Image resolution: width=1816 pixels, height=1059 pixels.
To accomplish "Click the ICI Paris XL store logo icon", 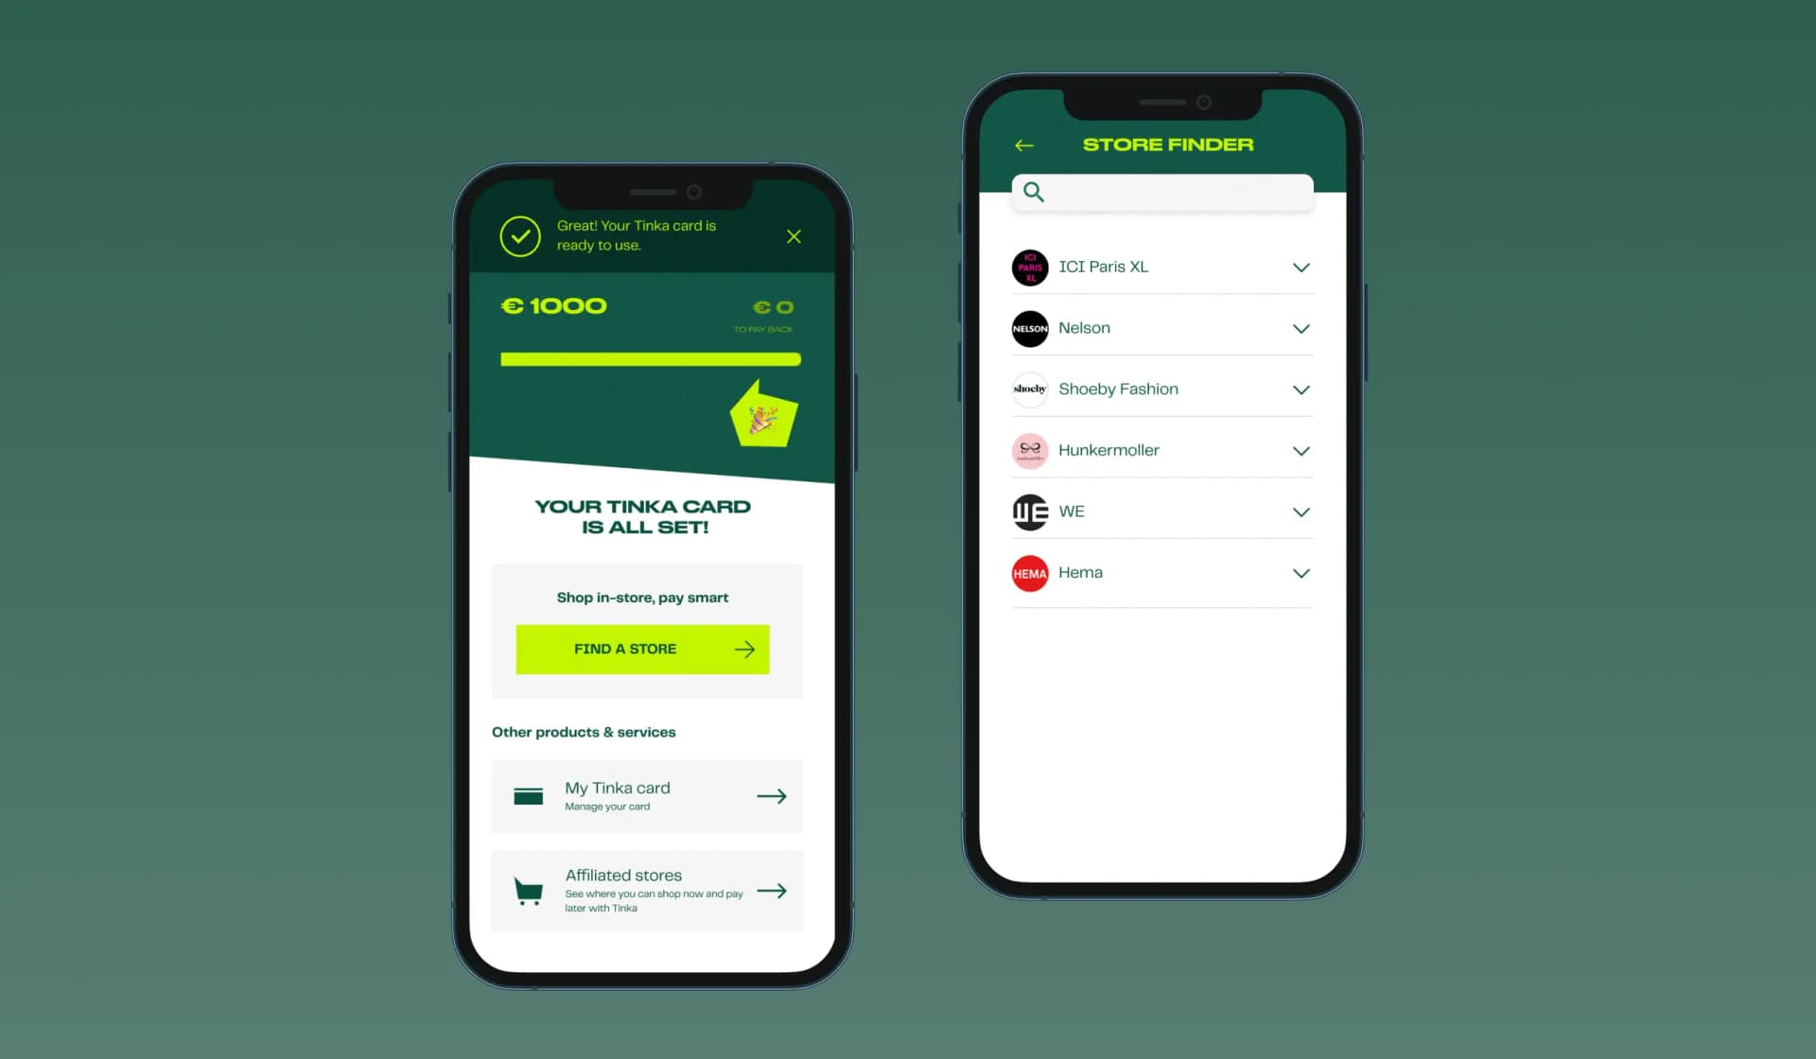I will point(1028,266).
